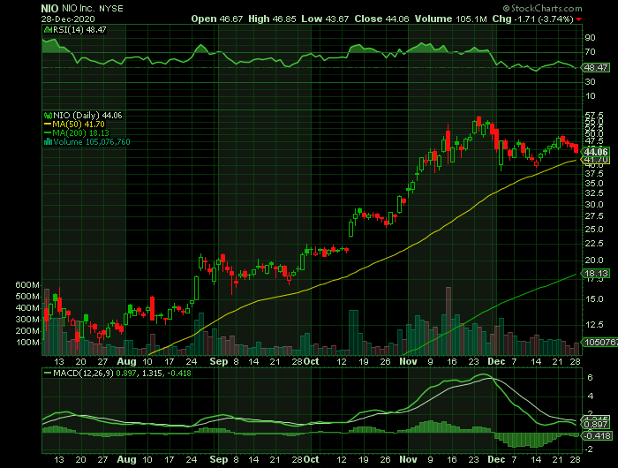Click the red down arrow next to change

pos(578,19)
